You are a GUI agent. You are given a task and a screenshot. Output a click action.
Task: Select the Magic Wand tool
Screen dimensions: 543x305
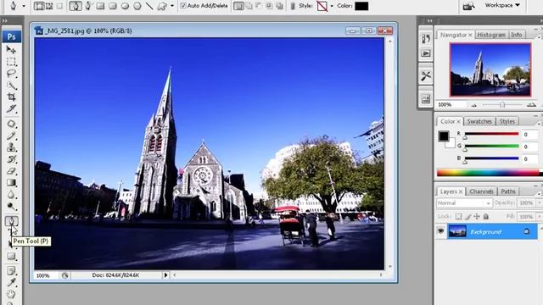[x=11, y=86]
